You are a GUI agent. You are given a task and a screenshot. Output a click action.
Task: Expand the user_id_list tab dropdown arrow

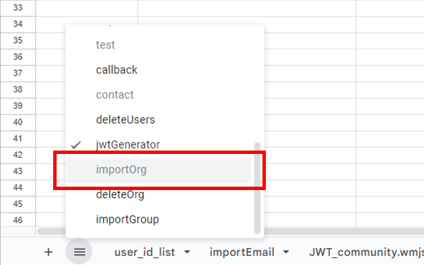point(187,252)
